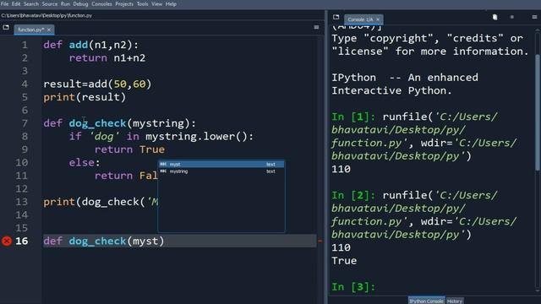Choose 'mystring' from the autocomplete popup
Viewport: 541px width, 304px height.
click(221, 171)
